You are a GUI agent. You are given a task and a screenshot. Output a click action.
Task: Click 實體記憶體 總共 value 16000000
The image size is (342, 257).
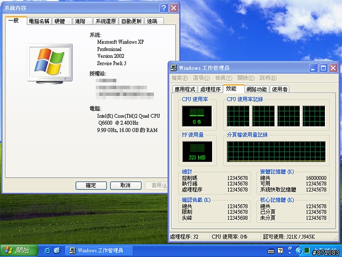(x=316, y=178)
